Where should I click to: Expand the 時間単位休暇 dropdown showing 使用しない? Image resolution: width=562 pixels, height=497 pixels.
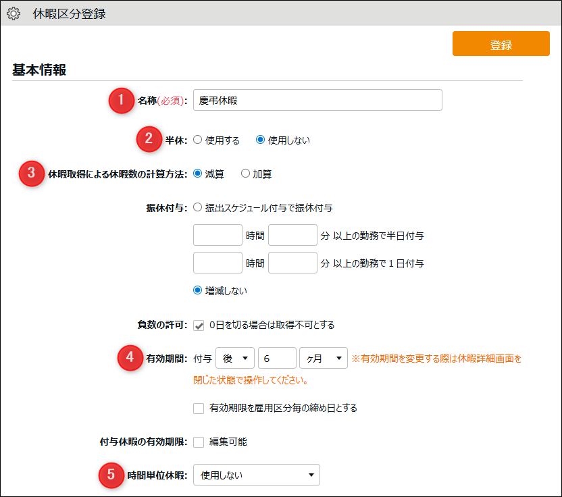(x=256, y=475)
